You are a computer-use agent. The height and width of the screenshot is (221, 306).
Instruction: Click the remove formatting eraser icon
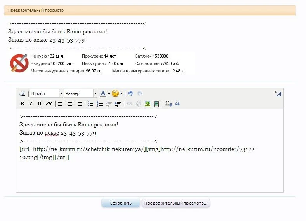coord(22,93)
